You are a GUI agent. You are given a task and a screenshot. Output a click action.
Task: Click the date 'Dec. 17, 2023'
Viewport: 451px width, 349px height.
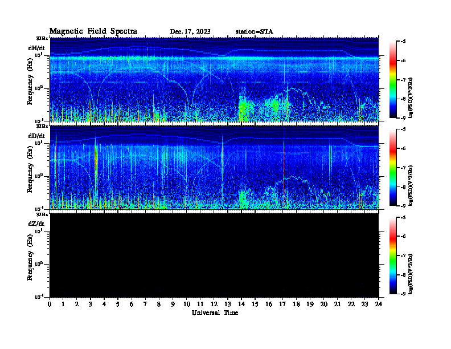(190, 32)
